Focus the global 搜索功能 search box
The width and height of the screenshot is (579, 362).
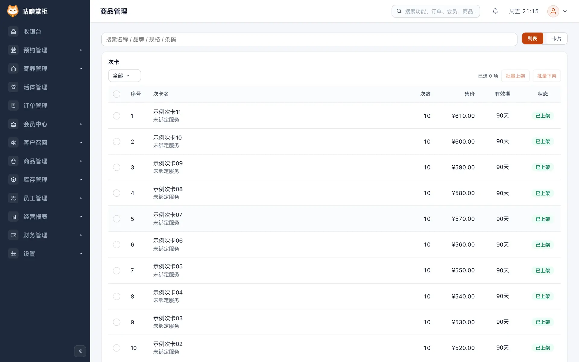[x=436, y=11]
